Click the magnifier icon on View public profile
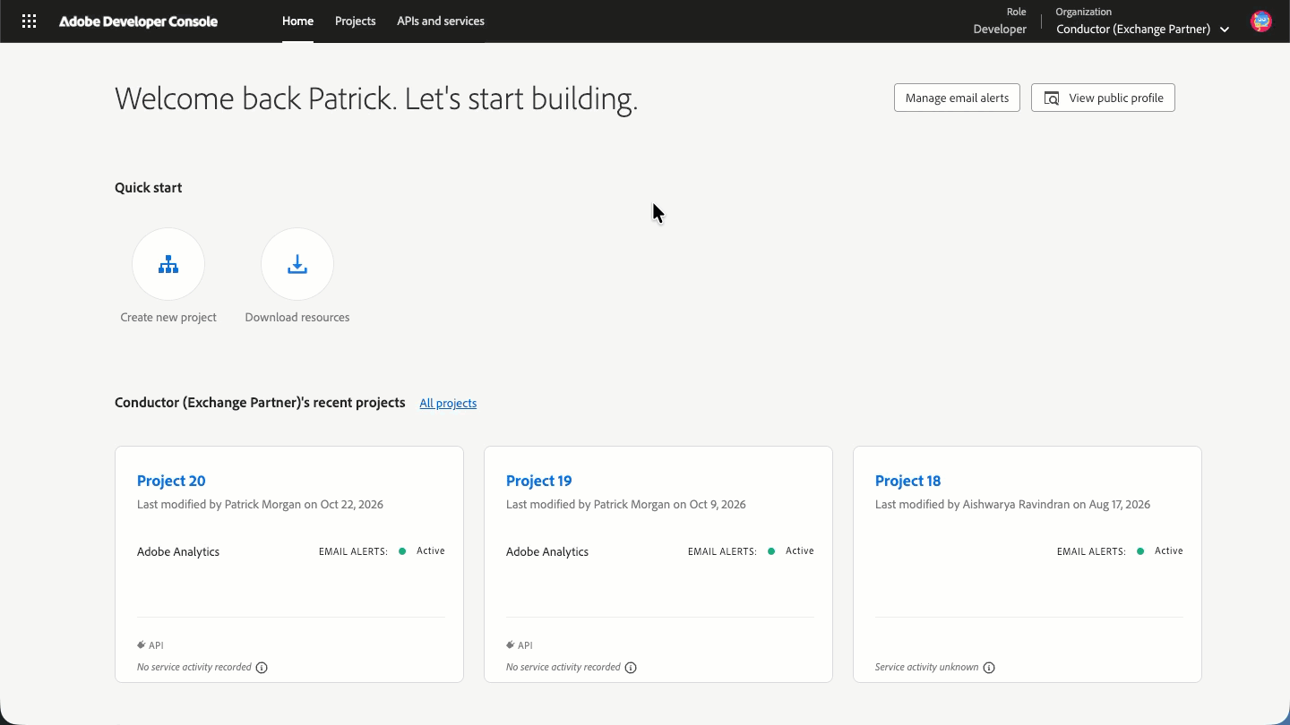The image size is (1290, 725). (x=1052, y=98)
